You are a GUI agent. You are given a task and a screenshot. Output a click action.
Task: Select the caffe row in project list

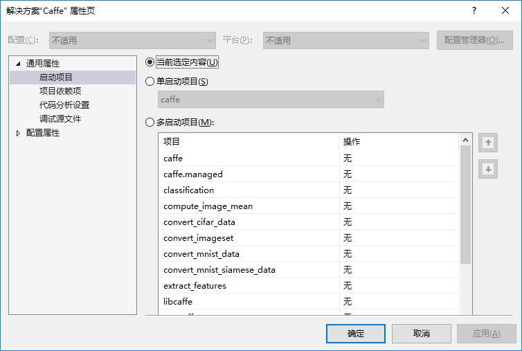tap(309, 158)
